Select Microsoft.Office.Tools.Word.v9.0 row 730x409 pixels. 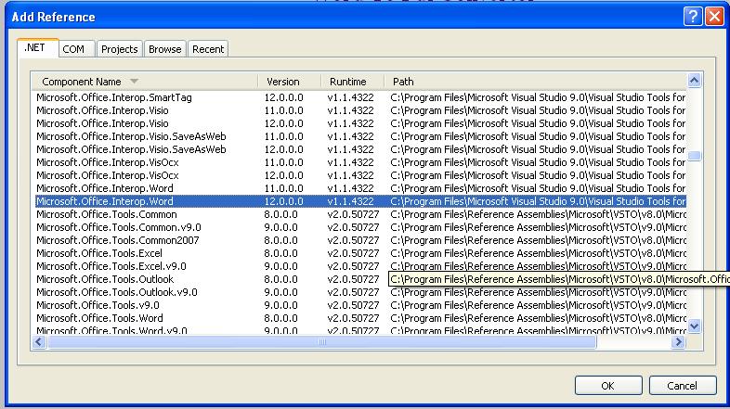359,330
